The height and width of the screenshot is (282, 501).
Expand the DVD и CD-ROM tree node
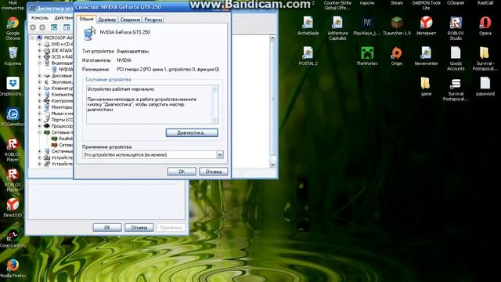pos(40,44)
